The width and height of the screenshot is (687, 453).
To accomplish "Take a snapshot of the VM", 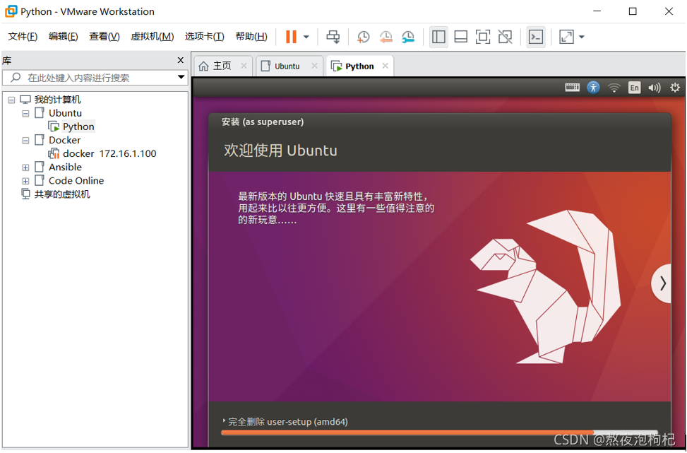I will pos(363,37).
